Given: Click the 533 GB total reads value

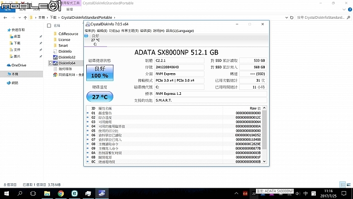Looking at the screenshot, I should coord(253,60).
